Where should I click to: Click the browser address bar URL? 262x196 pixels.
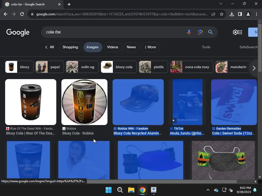click(122, 14)
